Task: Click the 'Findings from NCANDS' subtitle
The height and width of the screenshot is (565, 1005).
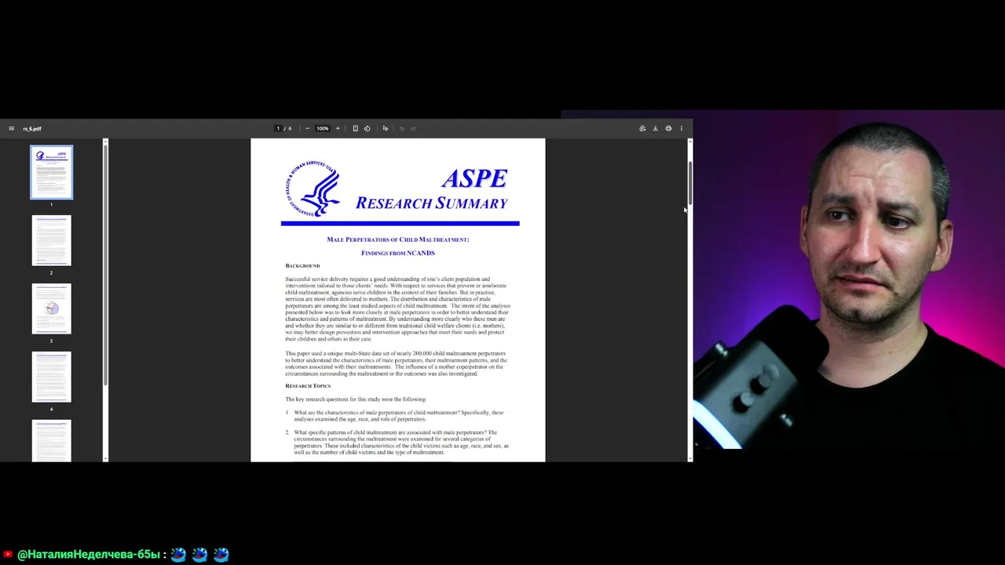Action: pos(398,253)
